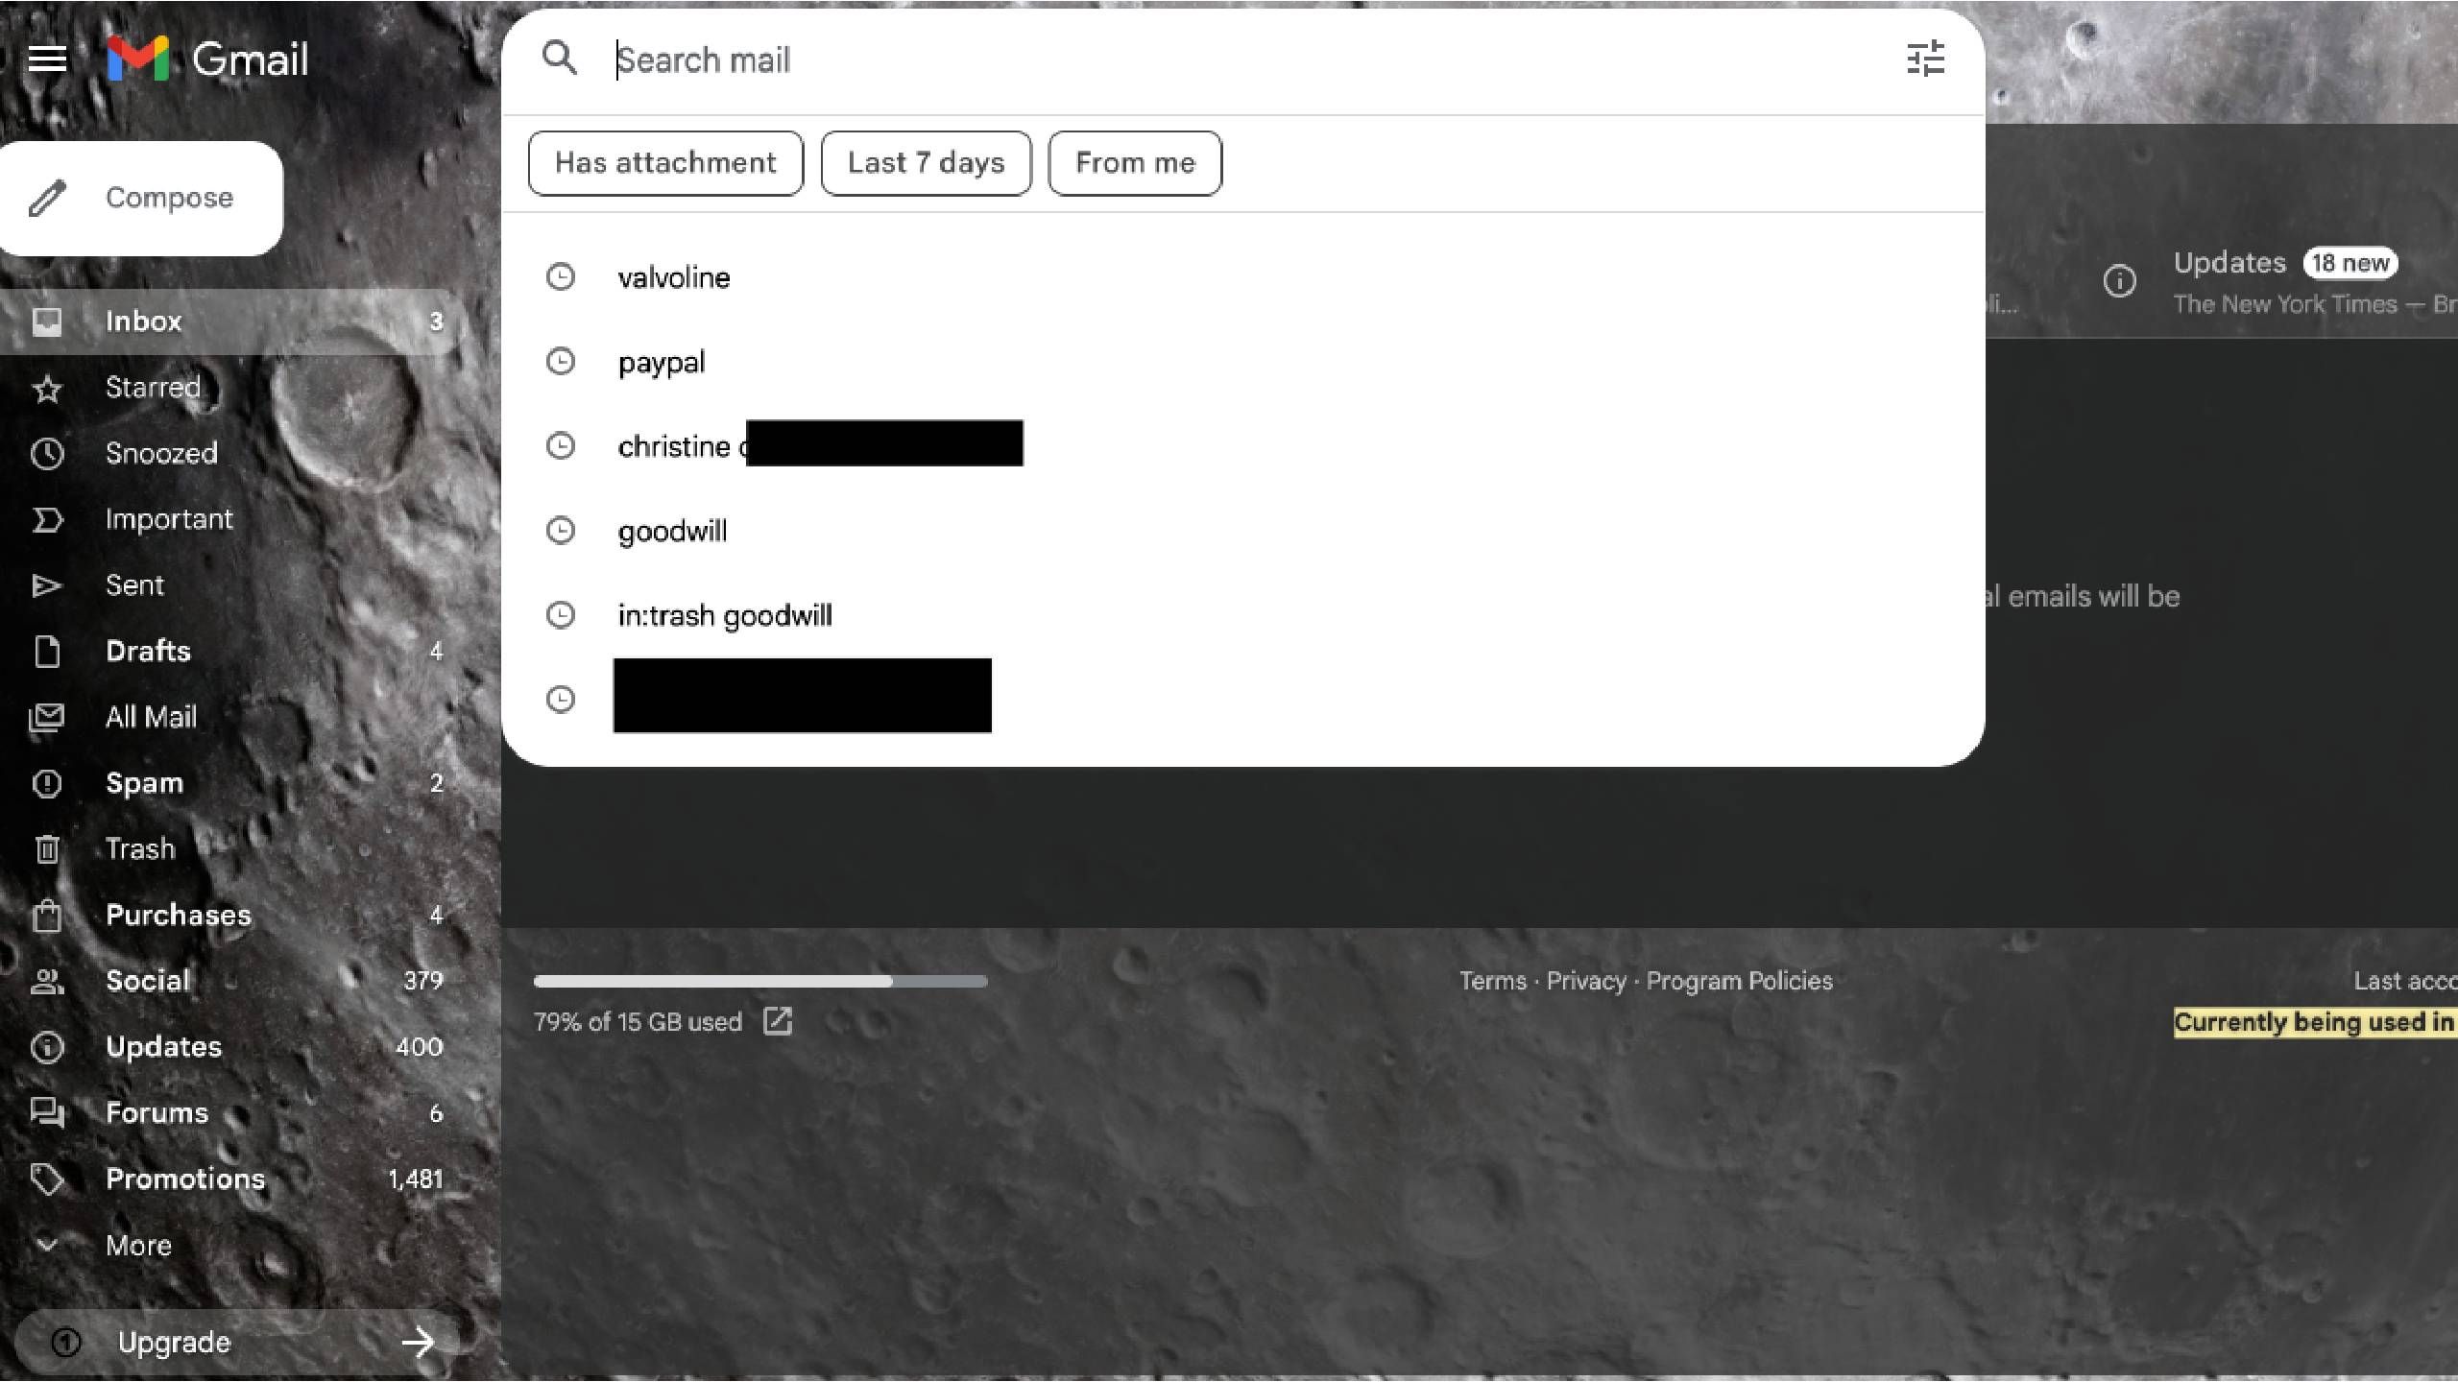
Task: Click the Compose button
Action: coord(141,198)
